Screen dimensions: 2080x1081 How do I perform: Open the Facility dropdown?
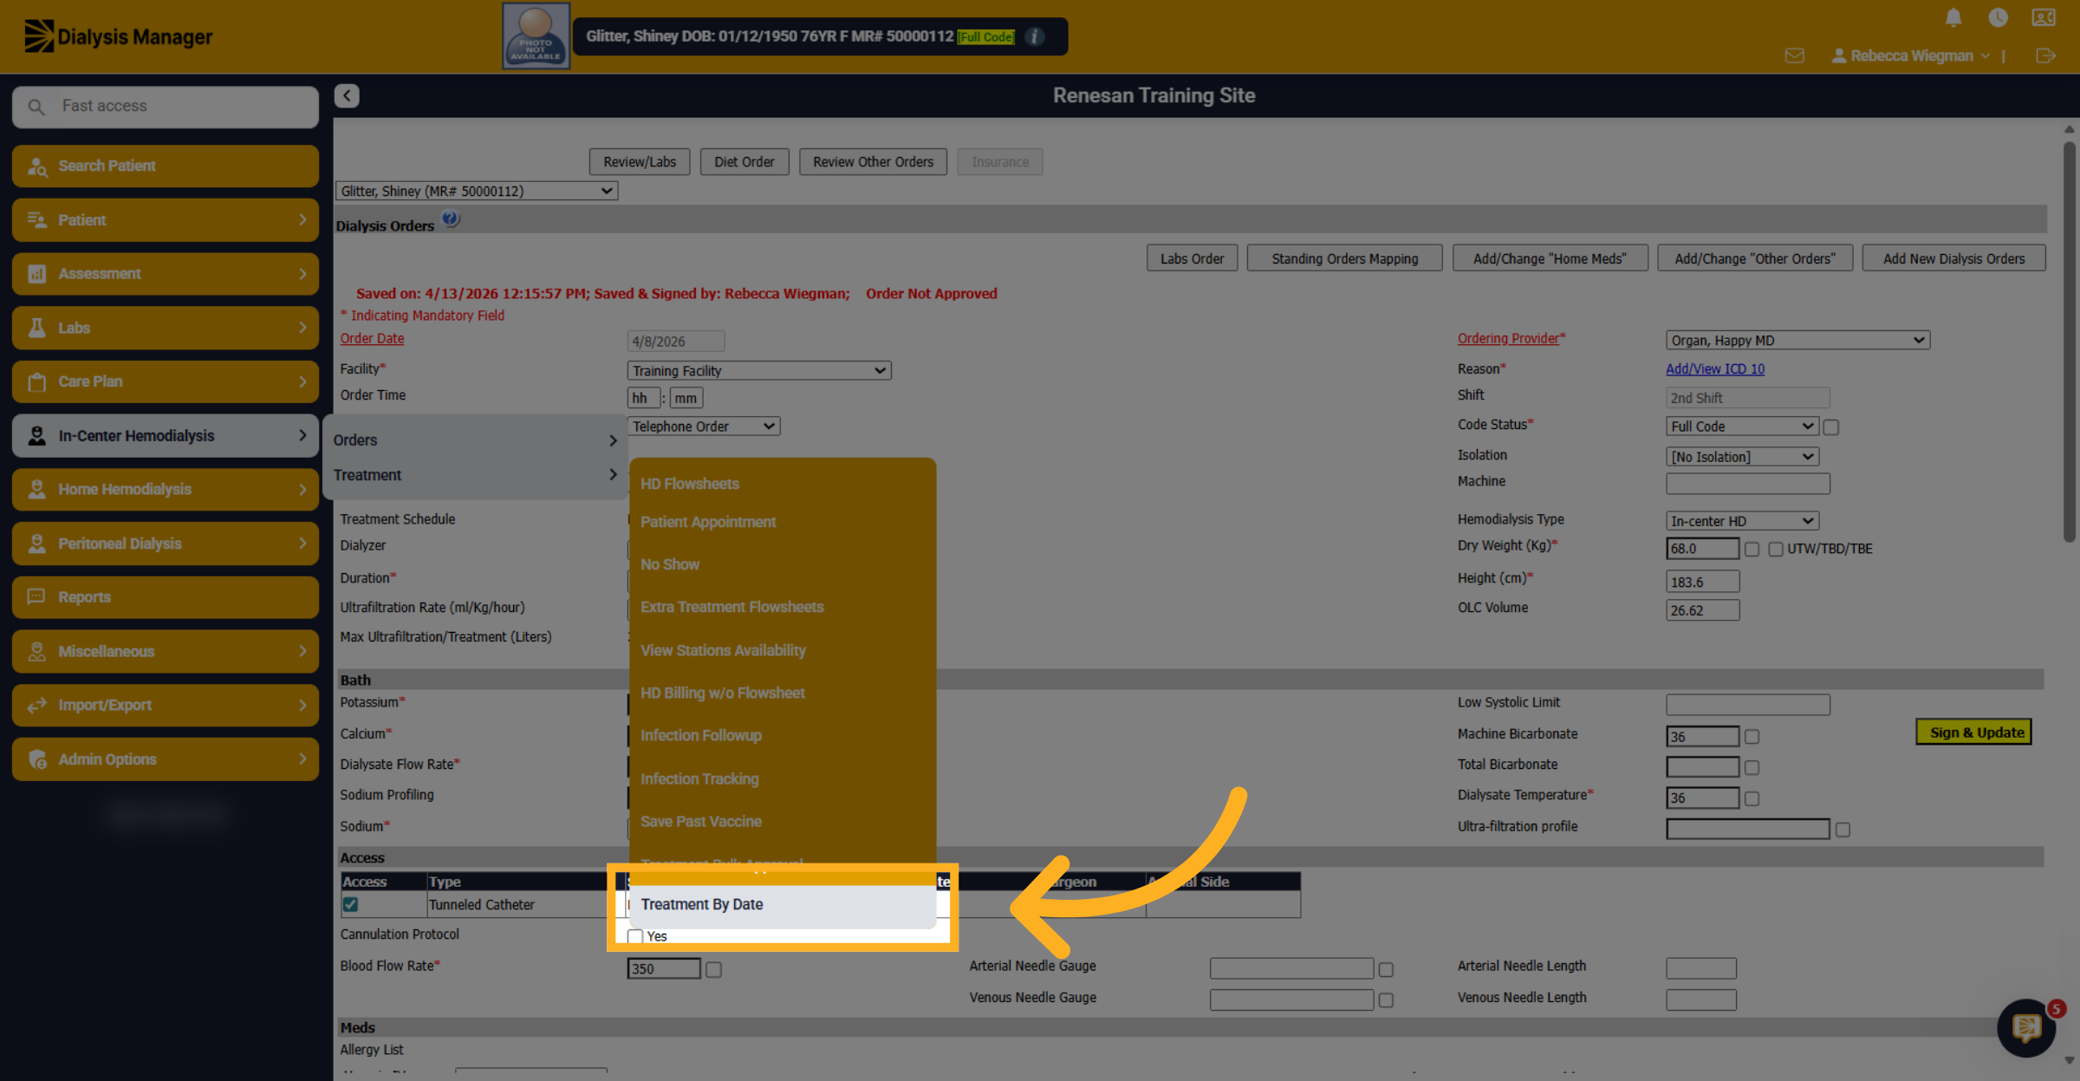[x=759, y=371]
